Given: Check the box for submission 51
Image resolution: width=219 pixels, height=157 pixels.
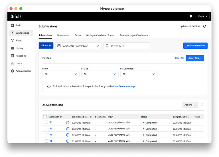Looking at the screenshot, I should (46, 122).
